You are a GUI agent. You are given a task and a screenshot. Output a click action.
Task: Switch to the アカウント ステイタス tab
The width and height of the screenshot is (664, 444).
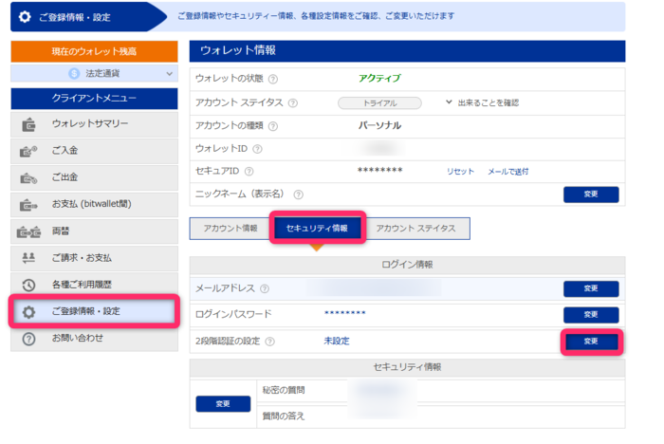(x=415, y=229)
